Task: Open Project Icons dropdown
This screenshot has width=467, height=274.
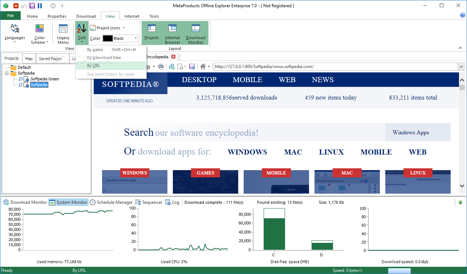Action: click(107, 28)
